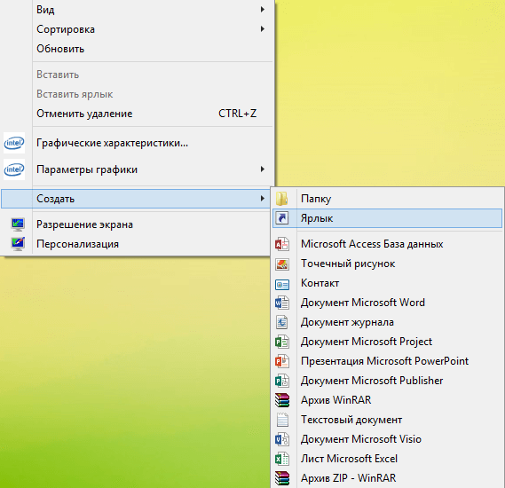
Task: Create Лист Microsoft Excel
Action: click(x=388, y=459)
